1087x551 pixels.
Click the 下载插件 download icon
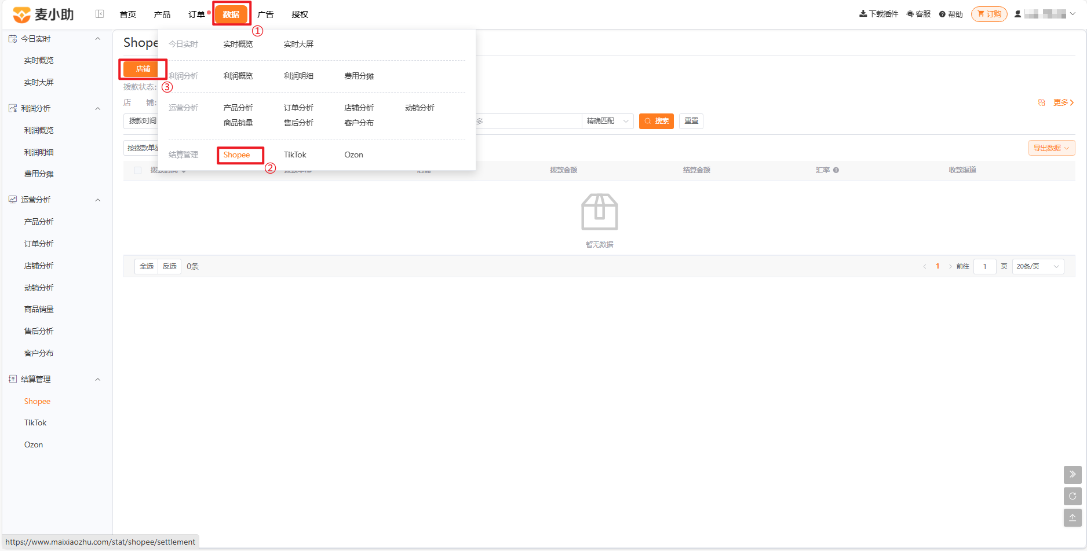[863, 14]
